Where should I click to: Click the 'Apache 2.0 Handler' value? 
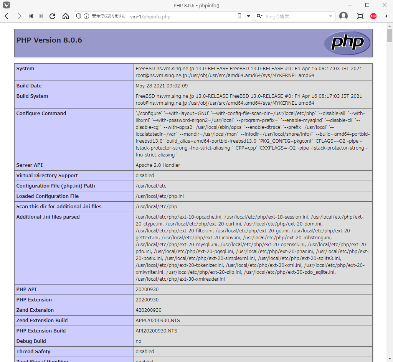pyautogui.click(x=158, y=165)
